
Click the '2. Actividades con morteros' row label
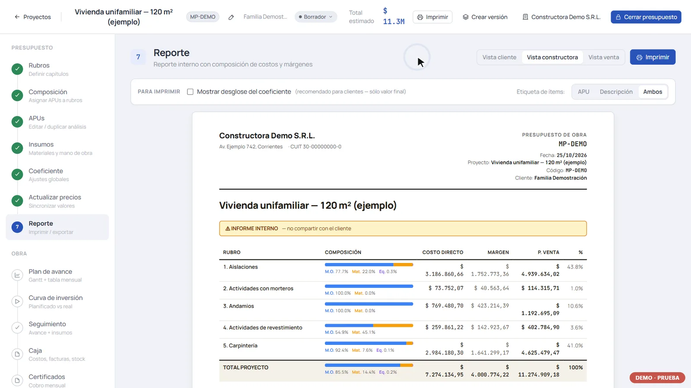coord(258,288)
